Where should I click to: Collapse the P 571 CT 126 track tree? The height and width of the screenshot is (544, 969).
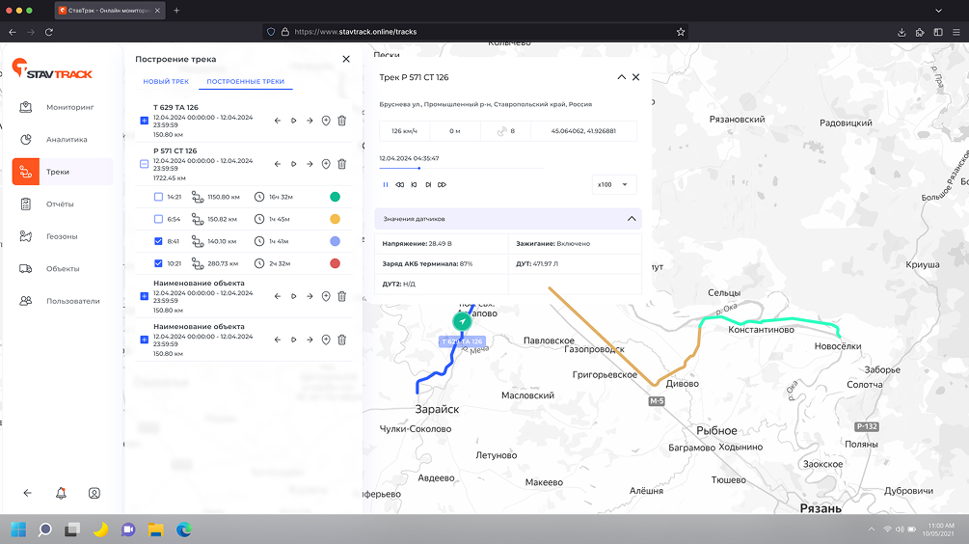click(145, 164)
